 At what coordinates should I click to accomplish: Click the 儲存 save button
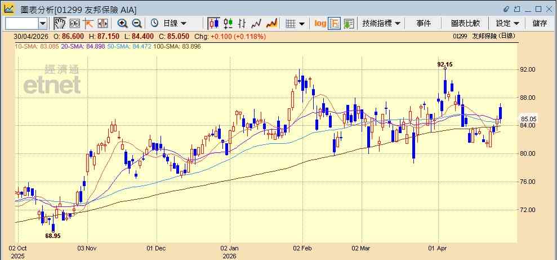(540, 24)
